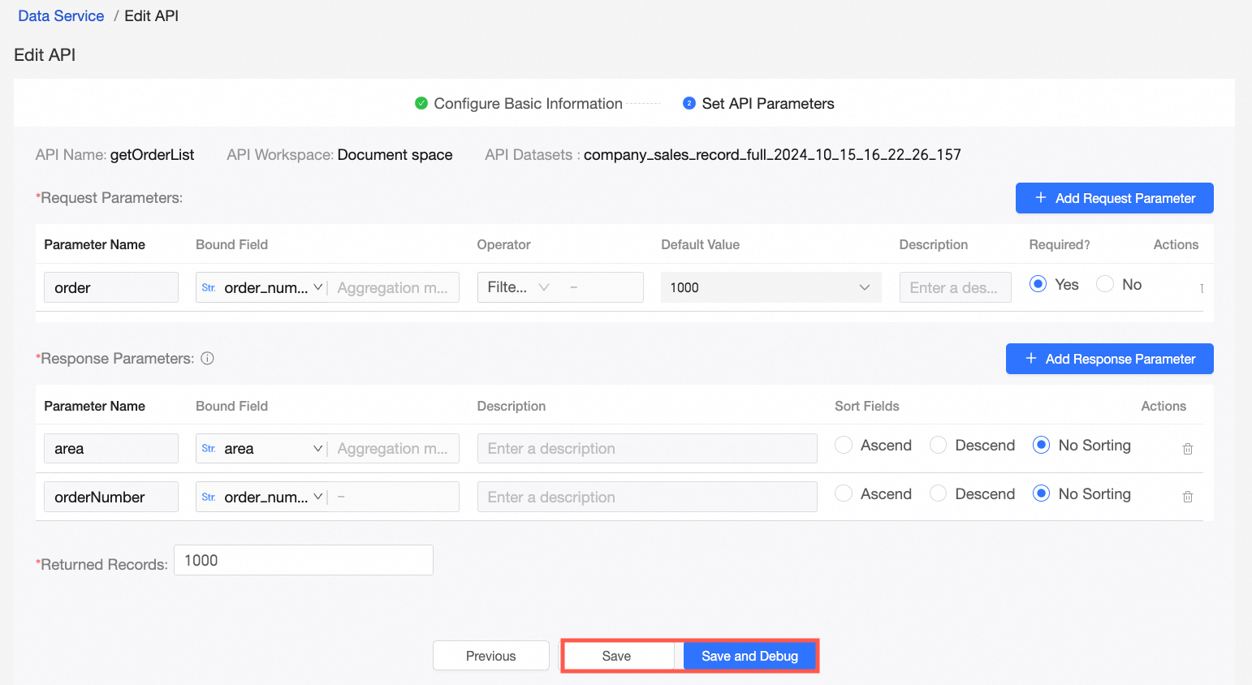Click the green Configure Basic Information checkmark
Image resolution: width=1252 pixels, height=685 pixels.
421,103
